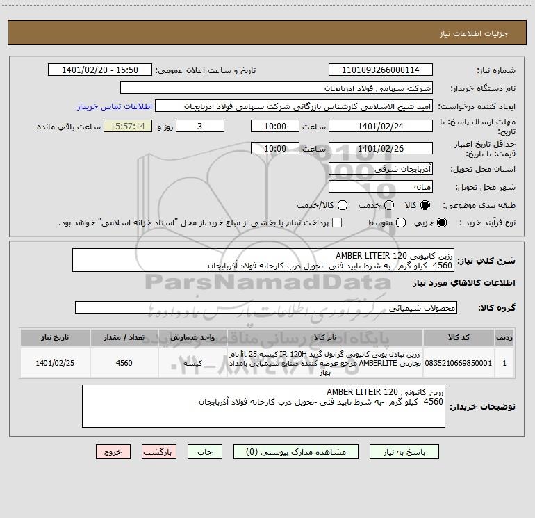Click the چاپ print button
Viewport: 535px width, 518px height.
pyautogui.click(x=205, y=452)
